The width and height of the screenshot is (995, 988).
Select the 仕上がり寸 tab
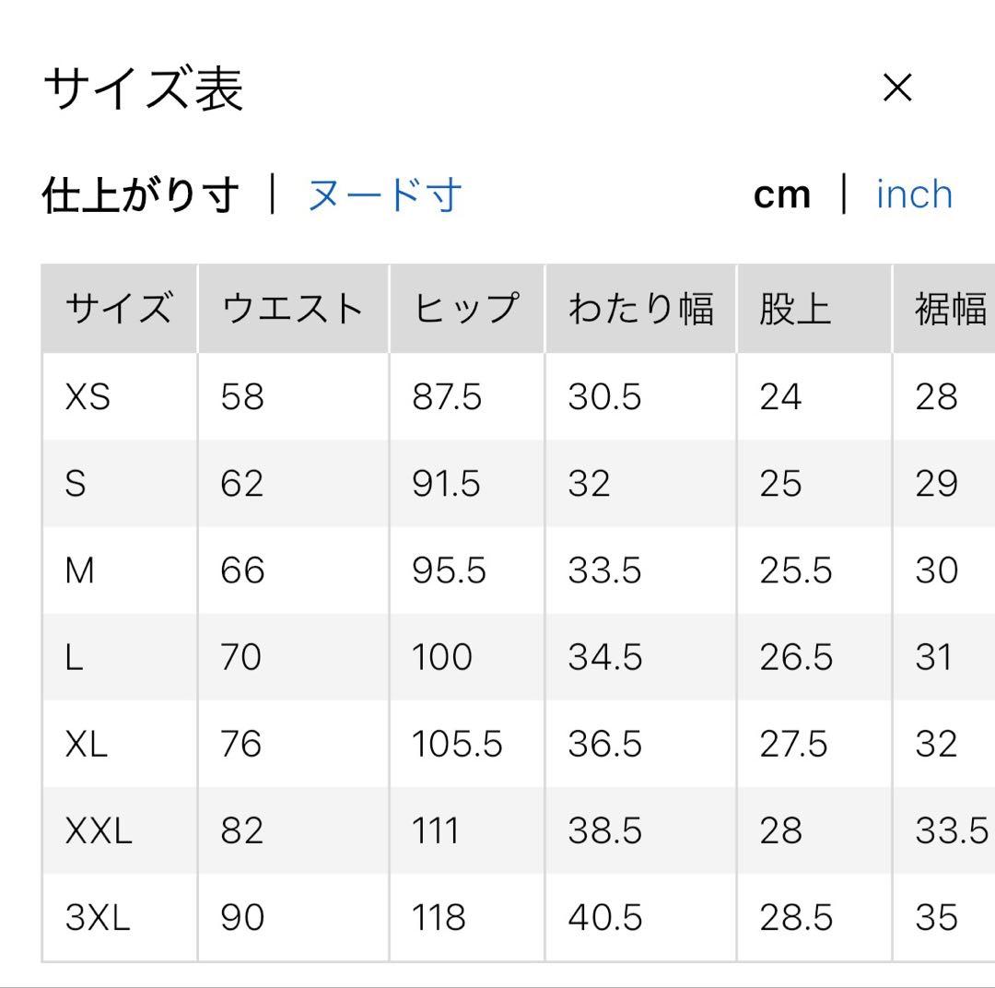point(140,195)
